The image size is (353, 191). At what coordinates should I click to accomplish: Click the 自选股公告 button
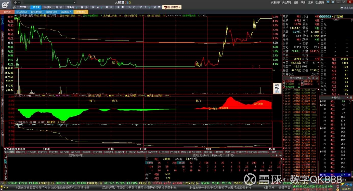click(22, 12)
